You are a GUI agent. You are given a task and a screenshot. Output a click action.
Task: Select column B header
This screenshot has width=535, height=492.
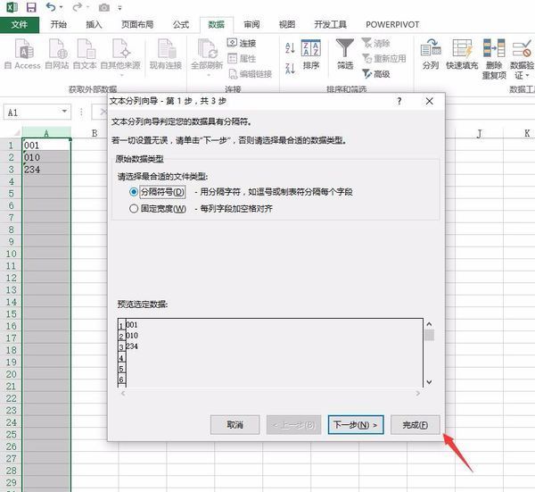[x=95, y=133]
